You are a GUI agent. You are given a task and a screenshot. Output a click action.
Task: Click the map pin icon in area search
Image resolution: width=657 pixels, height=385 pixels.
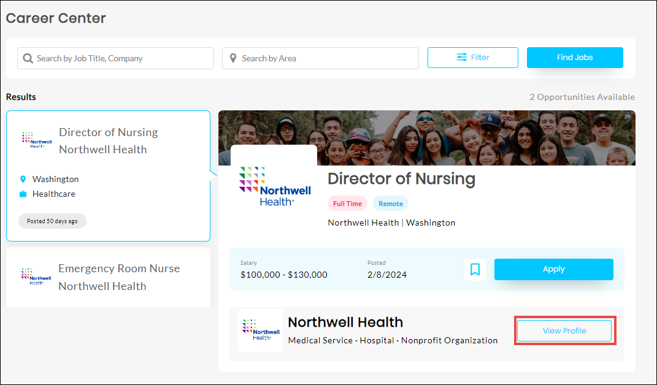[x=233, y=58]
